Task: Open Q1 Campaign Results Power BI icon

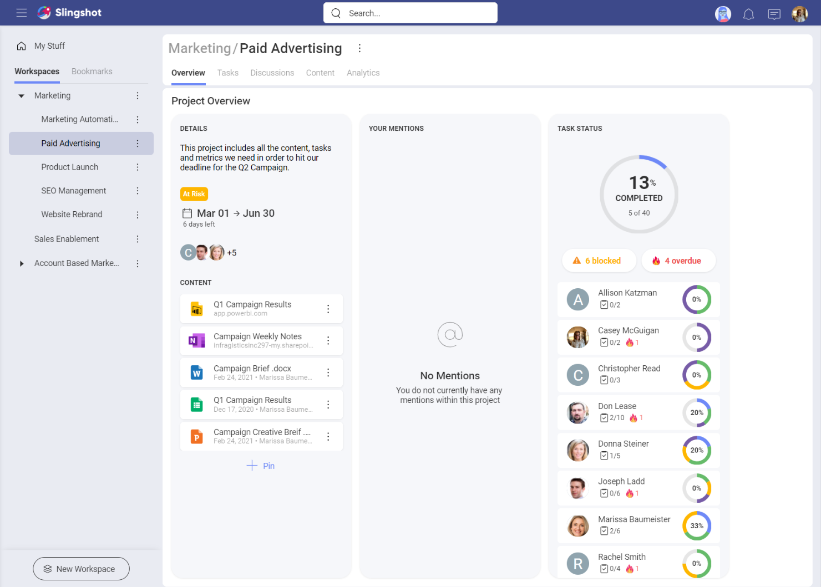Action: pos(197,309)
